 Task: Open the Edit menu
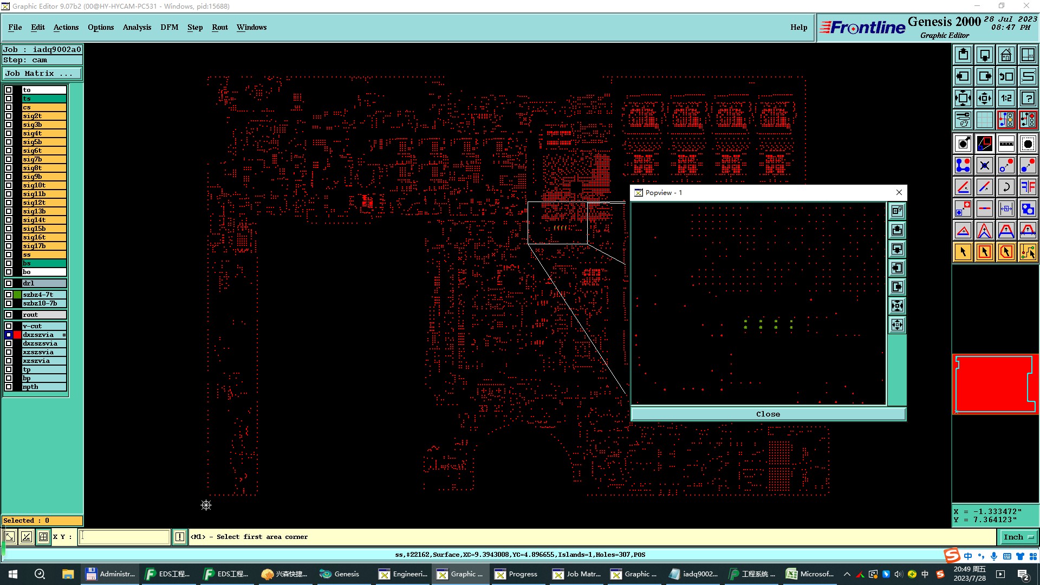point(38,27)
